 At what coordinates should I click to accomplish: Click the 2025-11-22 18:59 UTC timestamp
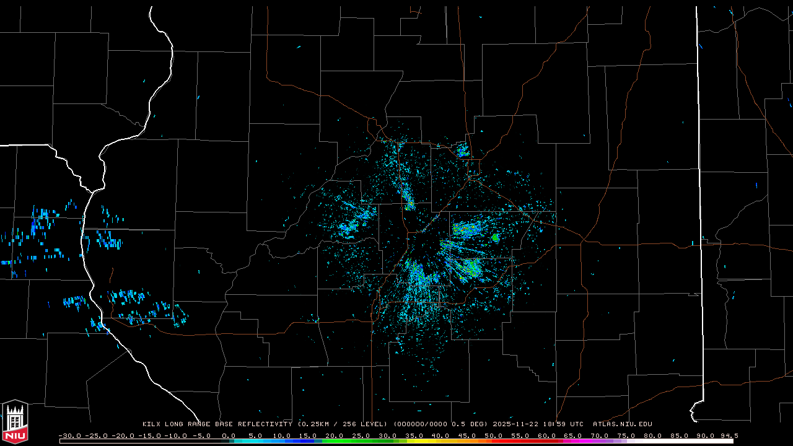pyautogui.click(x=538, y=424)
